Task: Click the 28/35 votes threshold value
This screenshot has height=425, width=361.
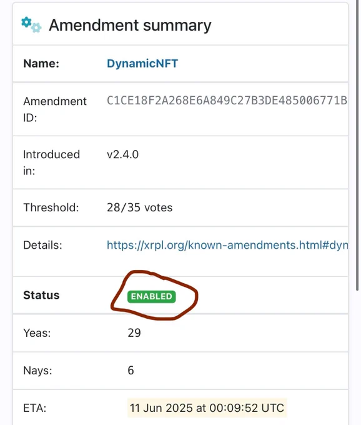Action: [139, 207]
